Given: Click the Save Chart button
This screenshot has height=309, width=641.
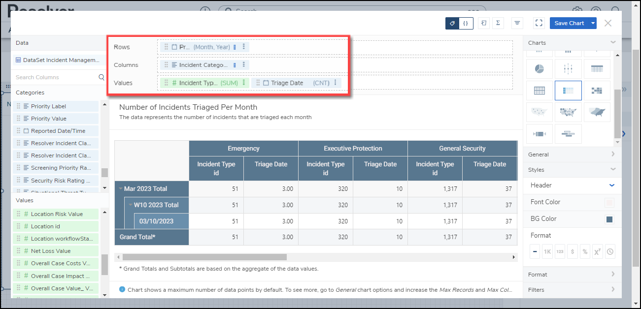Looking at the screenshot, I should click(569, 23).
